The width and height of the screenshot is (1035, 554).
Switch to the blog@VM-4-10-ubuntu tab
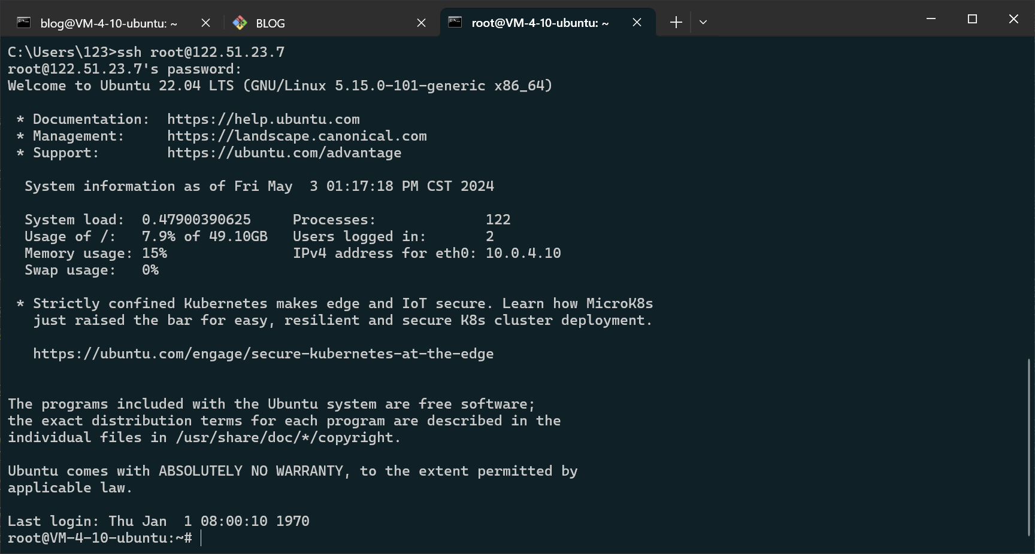(108, 23)
